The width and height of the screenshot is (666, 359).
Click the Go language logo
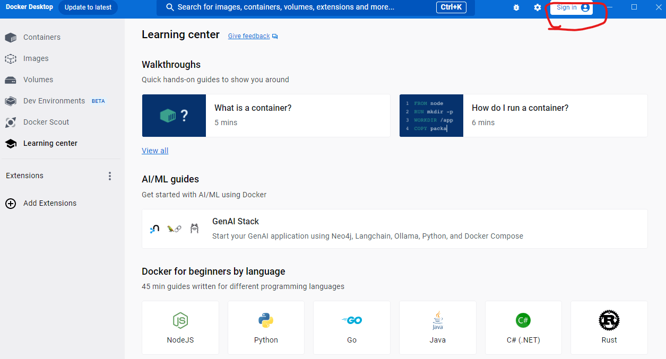pyautogui.click(x=352, y=320)
